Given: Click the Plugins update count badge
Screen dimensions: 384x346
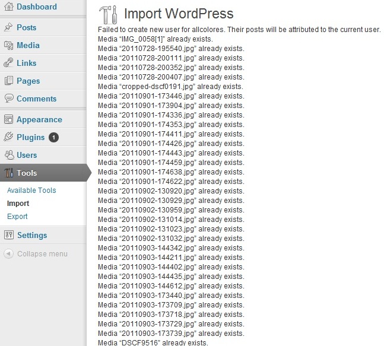Looking at the screenshot, I should (x=53, y=137).
